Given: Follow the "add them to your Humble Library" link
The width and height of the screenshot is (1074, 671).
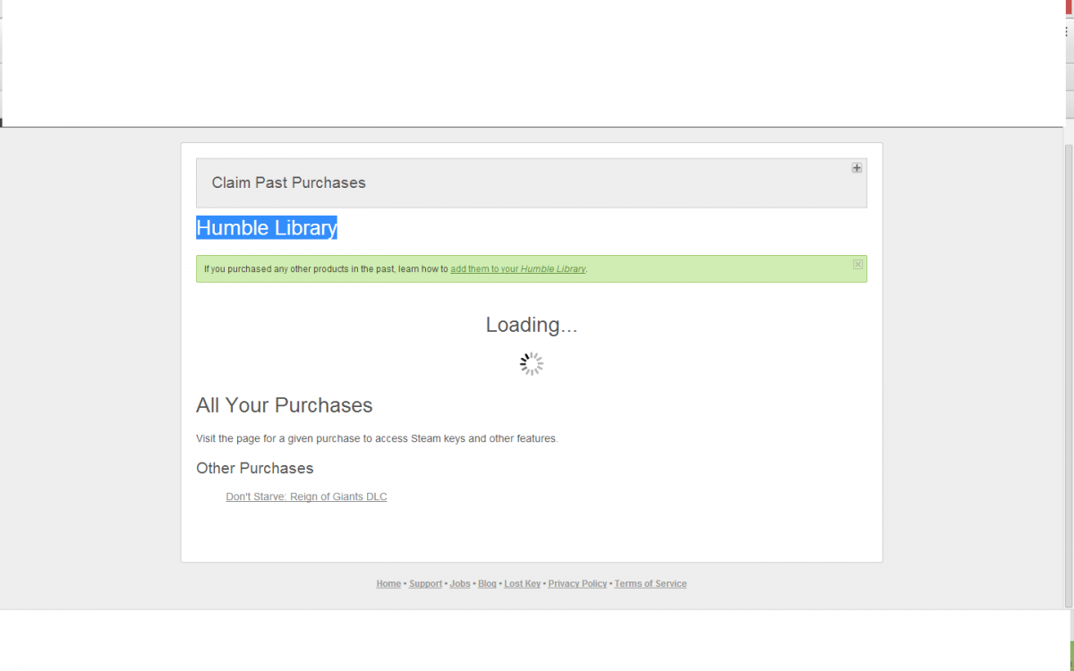Looking at the screenshot, I should pyautogui.click(x=518, y=269).
